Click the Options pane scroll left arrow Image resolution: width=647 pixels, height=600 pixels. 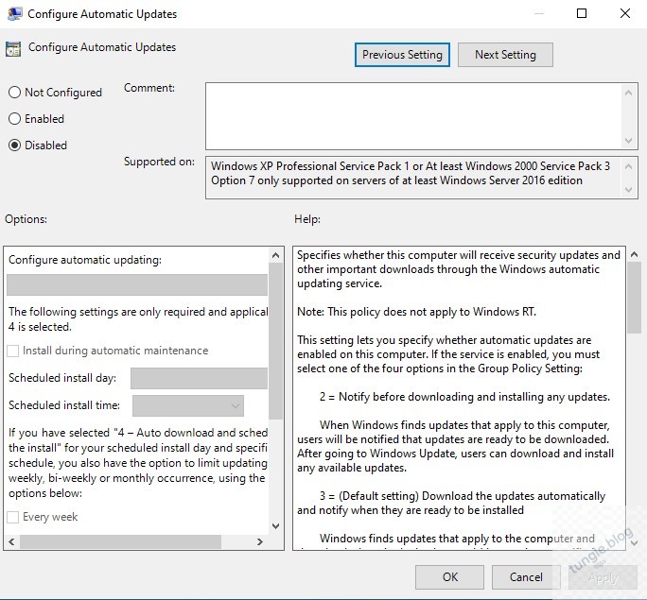(x=11, y=541)
